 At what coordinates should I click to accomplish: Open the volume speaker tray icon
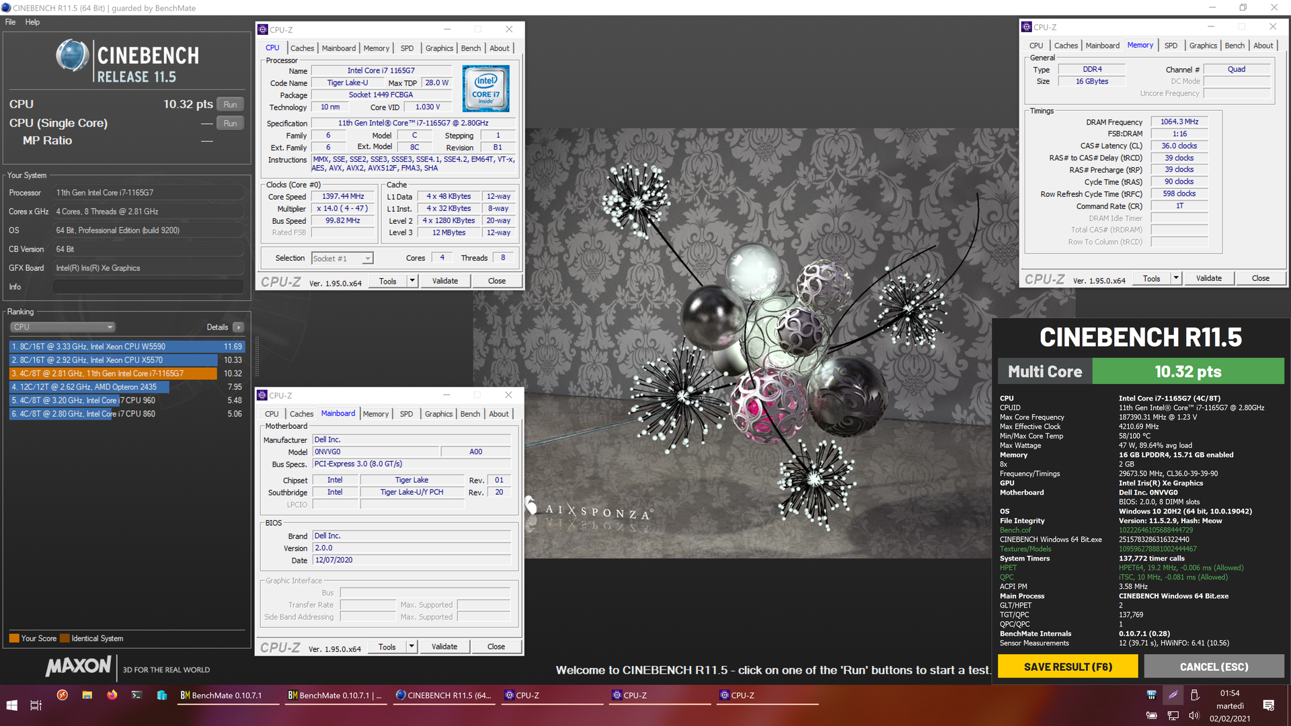1194,715
